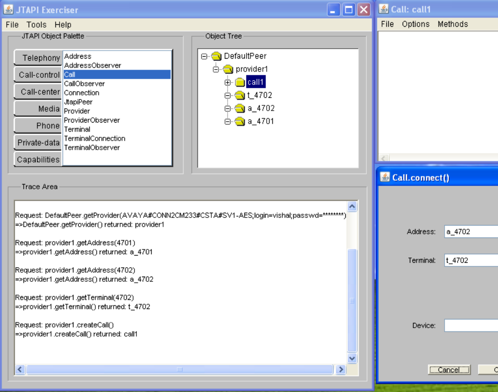Select Terminal in the palette list
Viewport: 498px width, 392px height.
pyautogui.click(x=117, y=130)
